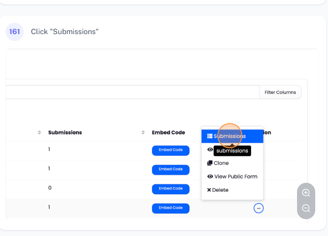Choose Delete from the context menu
Viewport: 328px width, 236px height.
pos(220,190)
